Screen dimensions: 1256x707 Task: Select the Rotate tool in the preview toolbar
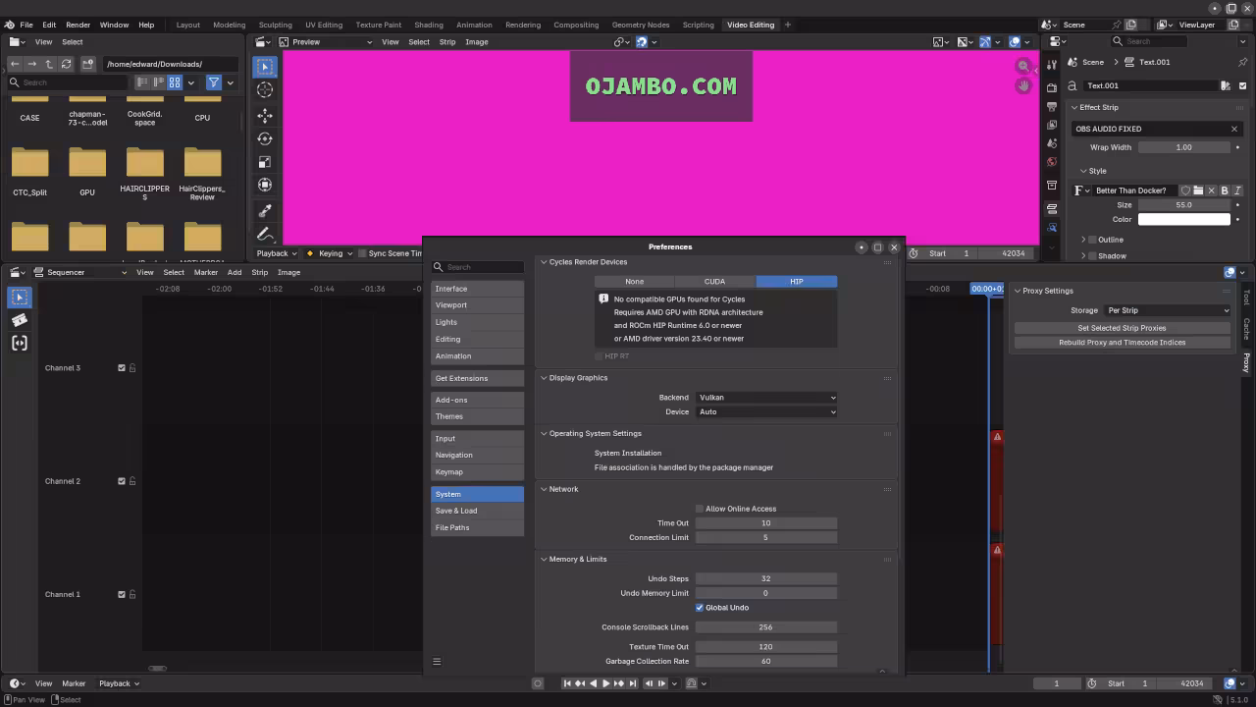click(x=264, y=139)
